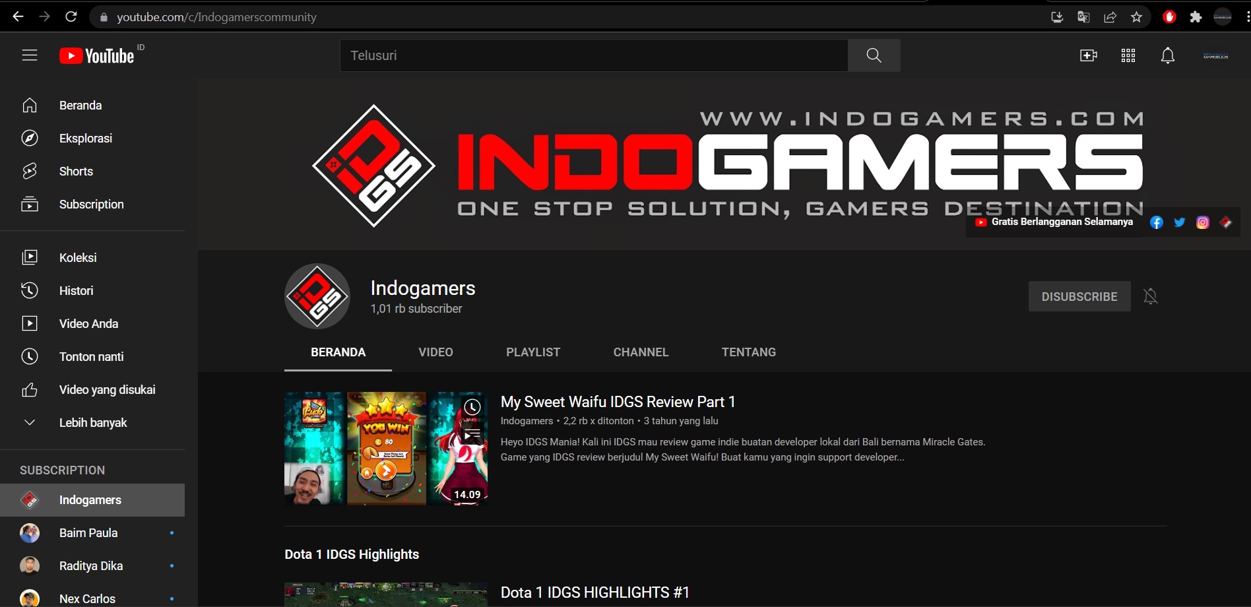
Task: Switch to the TENTANG tab
Action: pos(749,352)
